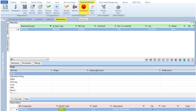This screenshot has width=196, height=111.
Task: Open Access Type column filter
Action: [x=76, y=26]
